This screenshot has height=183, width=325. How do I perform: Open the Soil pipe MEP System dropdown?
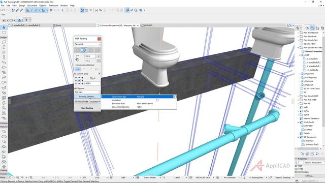coord(87,92)
